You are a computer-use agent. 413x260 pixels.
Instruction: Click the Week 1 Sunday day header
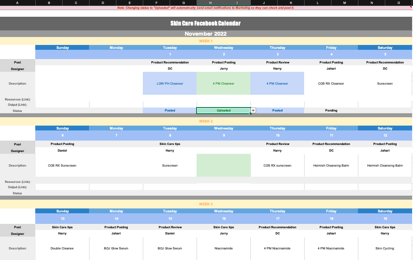pyautogui.click(x=63, y=48)
